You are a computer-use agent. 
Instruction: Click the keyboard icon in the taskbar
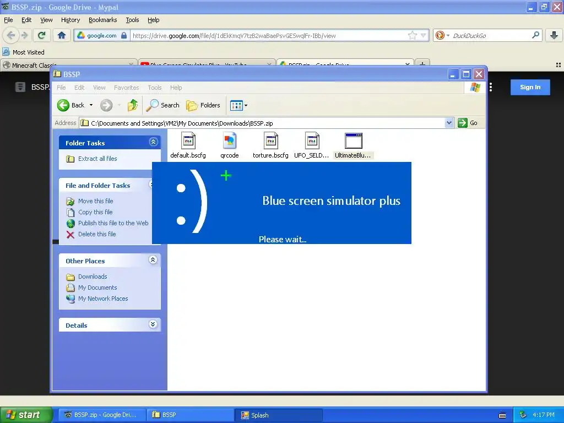(x=502, y=415)
